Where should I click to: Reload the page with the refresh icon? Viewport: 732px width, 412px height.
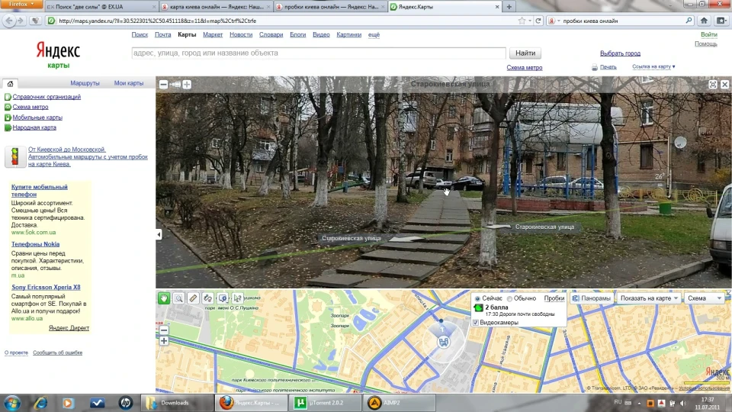pyautogui.click(x=538, y=21)
